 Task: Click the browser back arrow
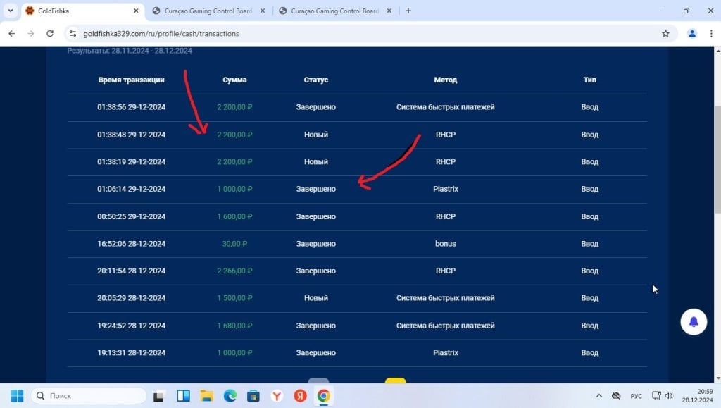(x=12, y=34)
